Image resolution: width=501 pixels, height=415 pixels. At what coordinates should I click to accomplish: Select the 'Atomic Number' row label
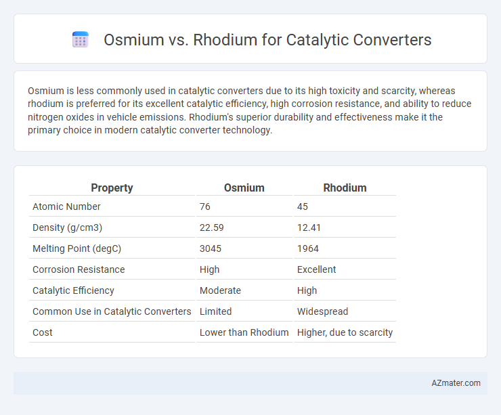click(x=66, y=206)
